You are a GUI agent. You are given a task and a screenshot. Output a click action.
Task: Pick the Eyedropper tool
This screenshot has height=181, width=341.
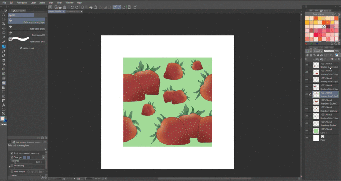click(4, 42)
